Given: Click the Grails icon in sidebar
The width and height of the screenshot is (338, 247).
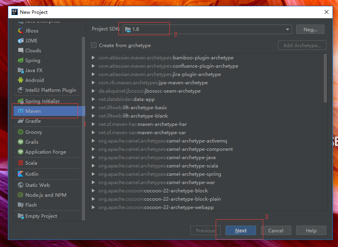Looking at the screenshot, I should tap(21, 142).
